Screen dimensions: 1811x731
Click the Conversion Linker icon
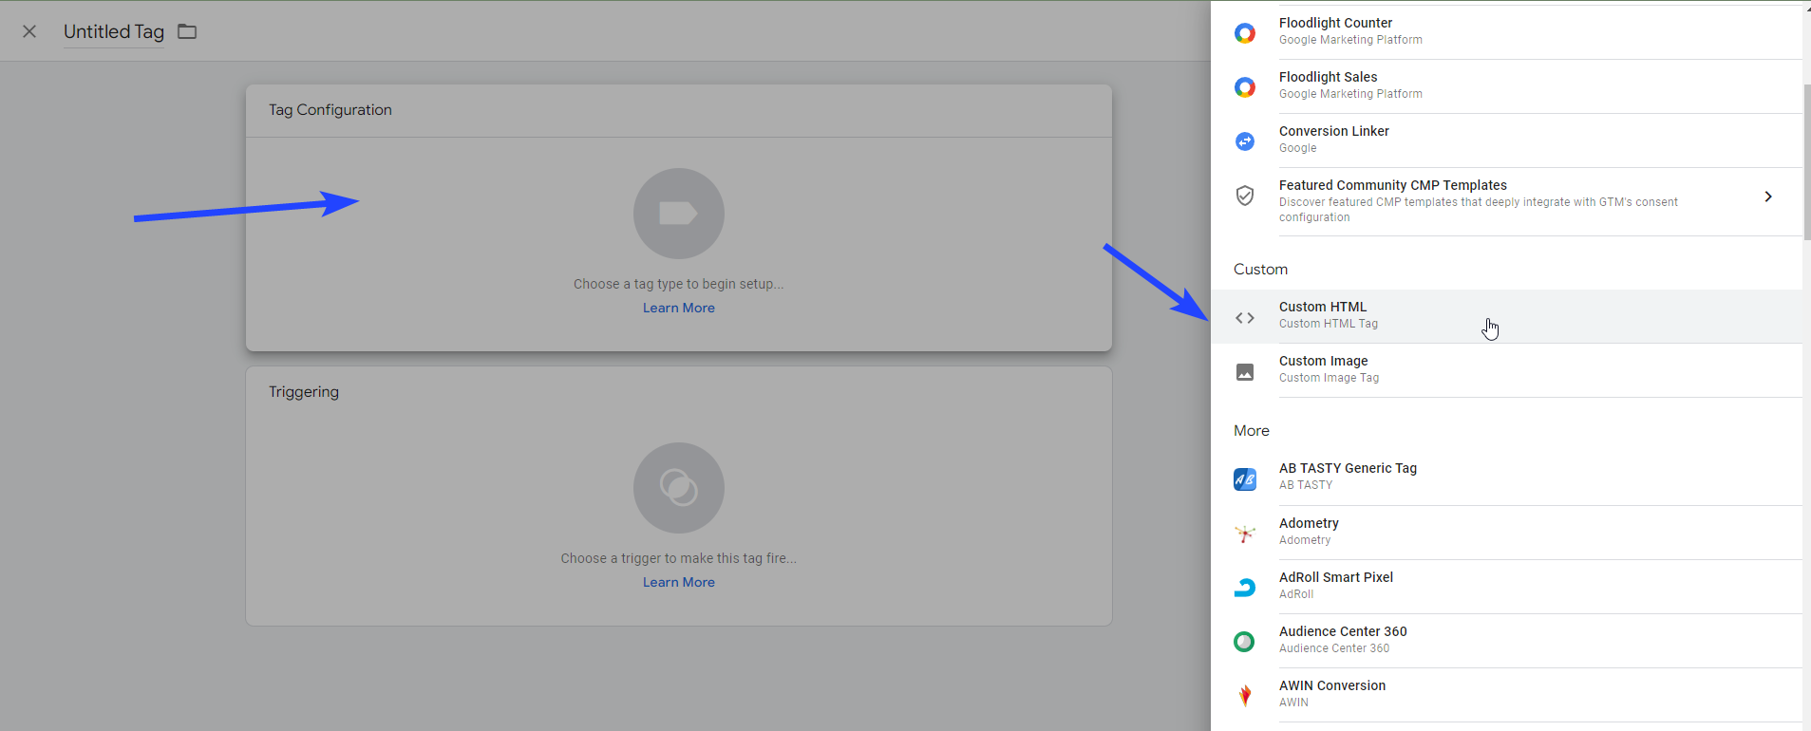click(x=1245, y=141)
